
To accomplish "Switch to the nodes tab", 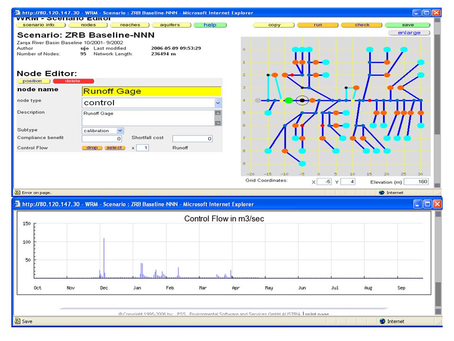I will click(x=88, y=25).
